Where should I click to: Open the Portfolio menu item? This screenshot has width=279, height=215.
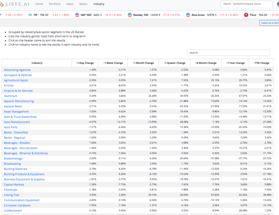pyautogui.click(x=55, y=4)
